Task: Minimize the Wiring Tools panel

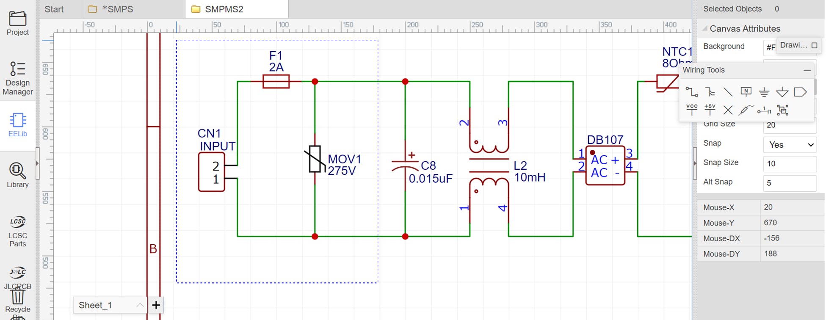Action: (807, 70)
